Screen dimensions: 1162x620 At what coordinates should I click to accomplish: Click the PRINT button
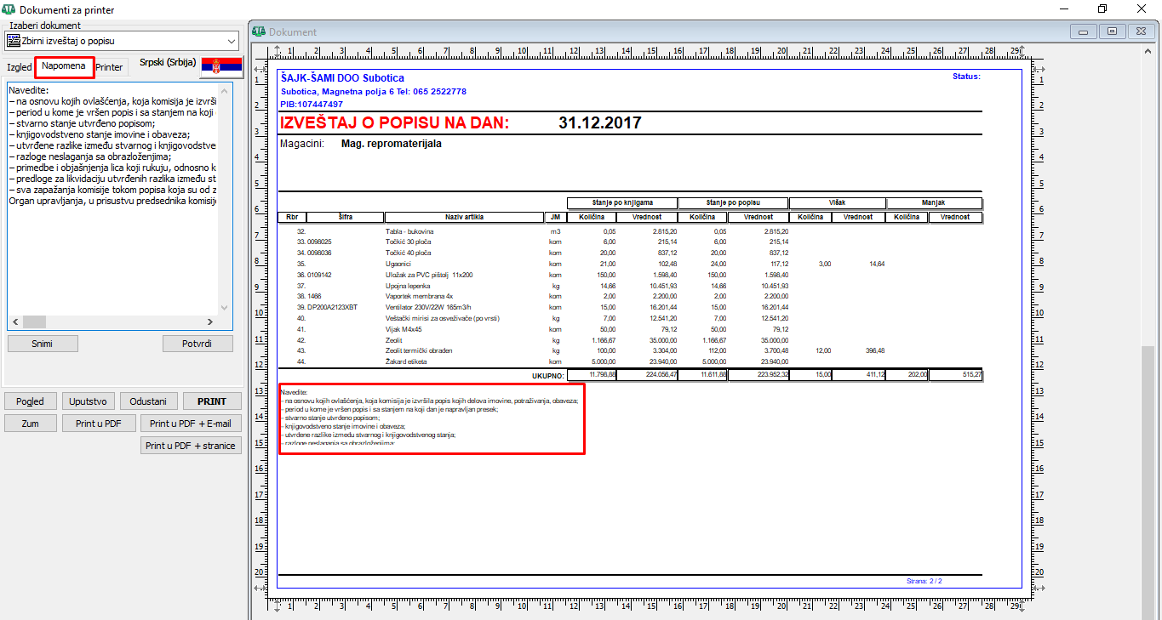pos(212,401)
